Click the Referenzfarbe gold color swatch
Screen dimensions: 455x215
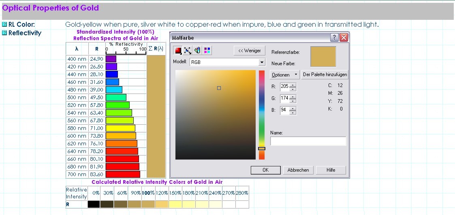coord(323,56)
